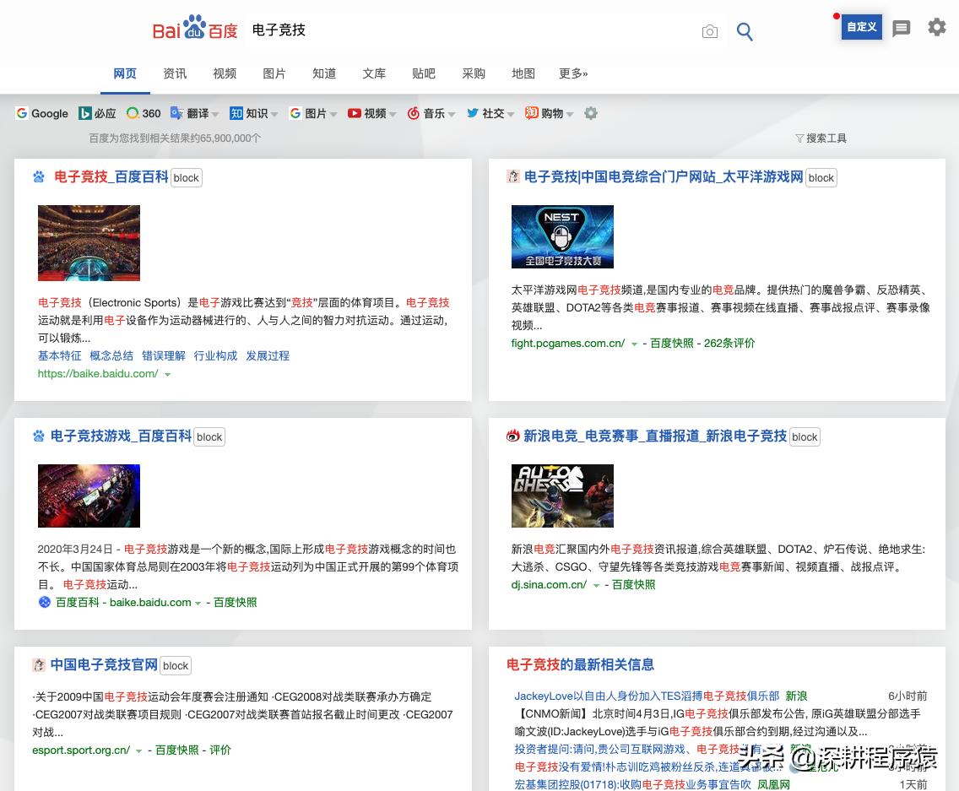This screenshot has height=791, width=959.
Task: Open the Auto Chess thumbnail
Action: click(x=562, y=496)
